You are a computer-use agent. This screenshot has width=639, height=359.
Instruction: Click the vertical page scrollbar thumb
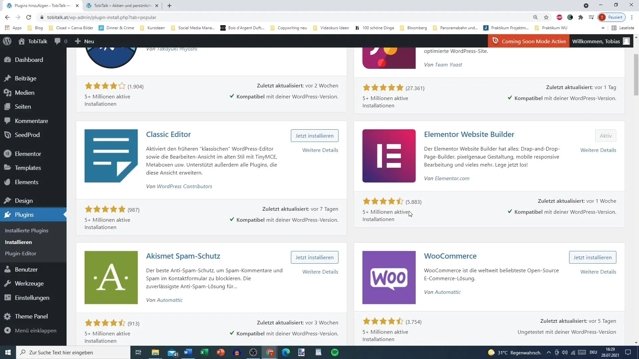tap(636, 74)
